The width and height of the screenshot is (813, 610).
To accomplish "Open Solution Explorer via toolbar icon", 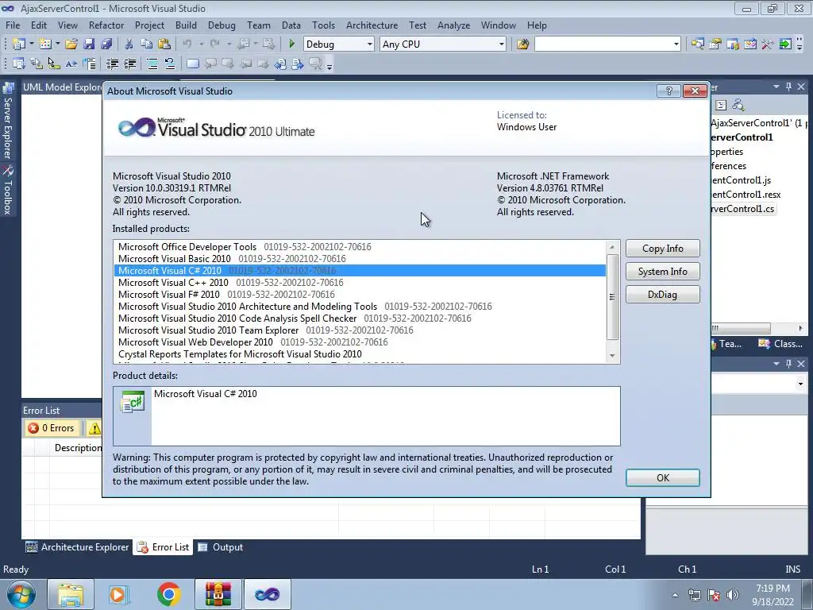I will (697, 44).
